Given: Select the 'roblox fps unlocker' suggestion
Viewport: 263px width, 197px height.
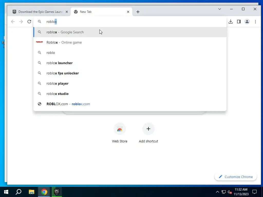Looking at the screenshot, I should tap(130, 73).
